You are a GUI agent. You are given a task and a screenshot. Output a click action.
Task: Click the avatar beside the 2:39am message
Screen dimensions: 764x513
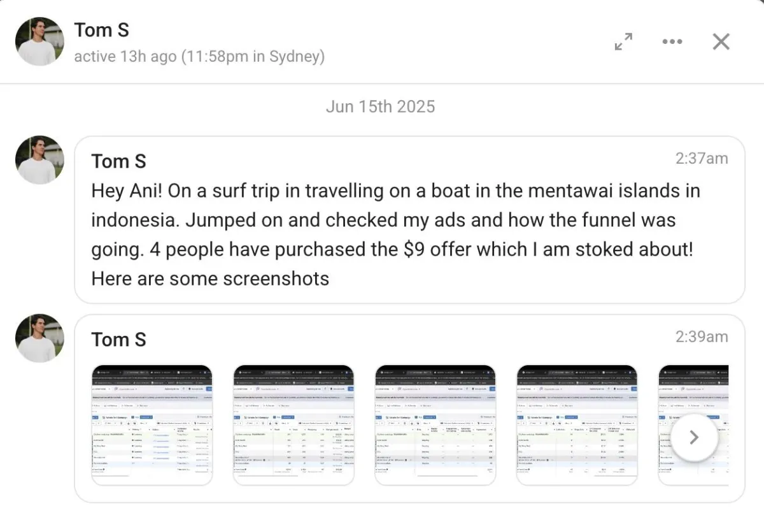click(39, 338)
